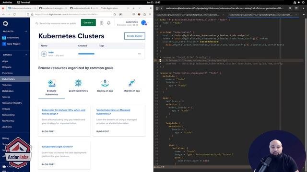307x172 pixels.
Task: Open a new browser tab with plus
Action: point(133,8)
